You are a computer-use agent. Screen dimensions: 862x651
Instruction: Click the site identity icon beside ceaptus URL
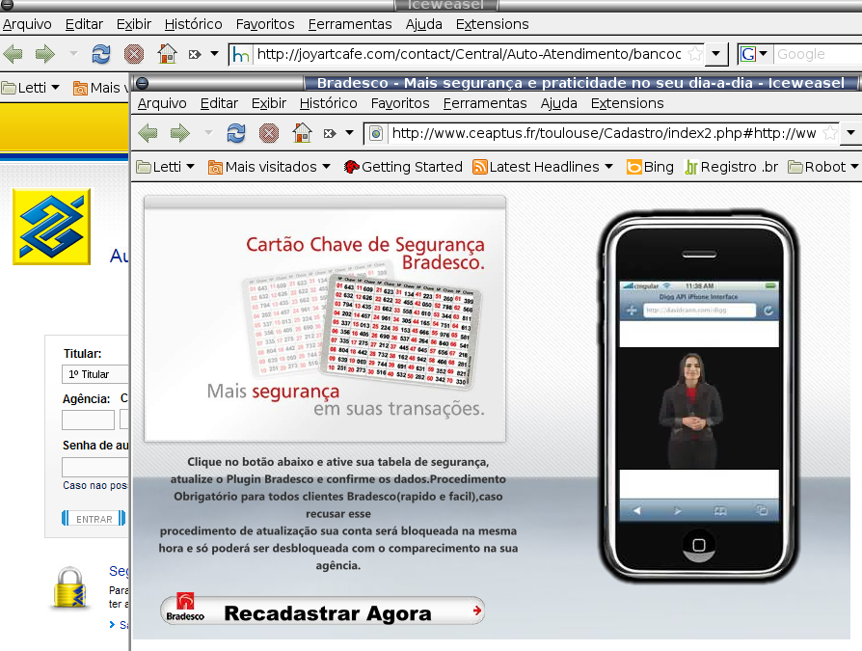click(x=376, y=133)
